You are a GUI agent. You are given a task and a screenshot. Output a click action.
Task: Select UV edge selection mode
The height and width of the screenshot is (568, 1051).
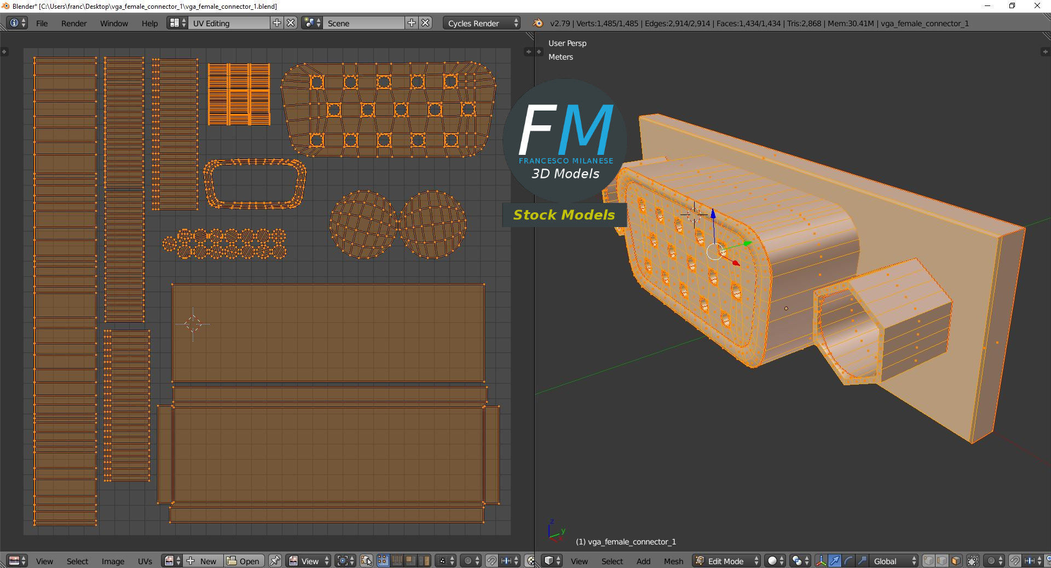click(x=397, y=561)
